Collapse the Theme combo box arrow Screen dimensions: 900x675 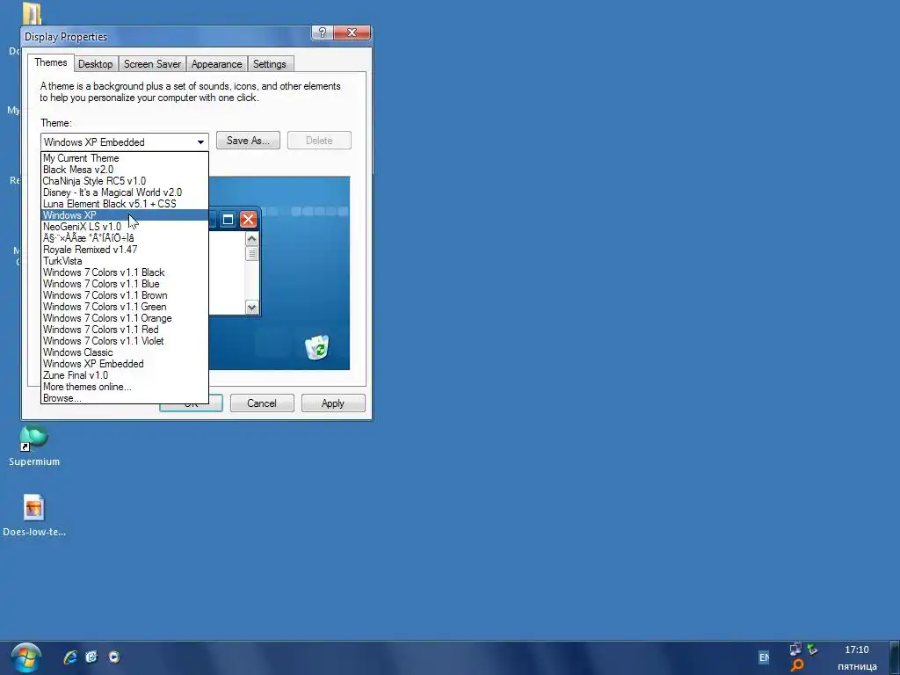(200, 142)
